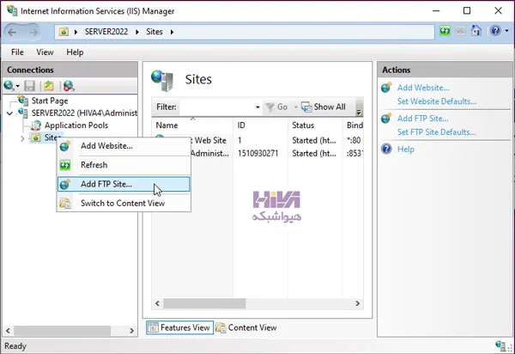515x354 pixels.
Task: Click the IIS Manager title bar icon
Action: 12,10
